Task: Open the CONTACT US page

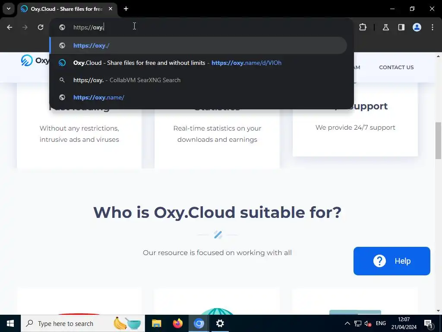Action: [x=396, y=67]
